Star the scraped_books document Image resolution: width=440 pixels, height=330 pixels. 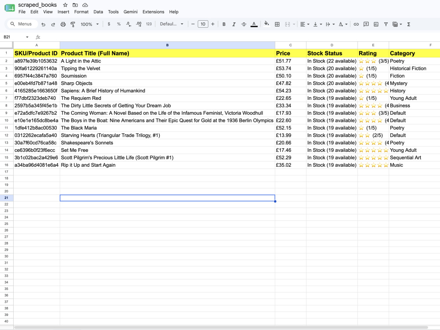[65, 5]
